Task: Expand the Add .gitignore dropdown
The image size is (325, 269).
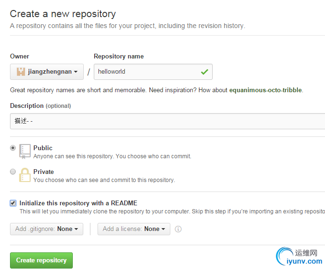Action: [47, 229]
